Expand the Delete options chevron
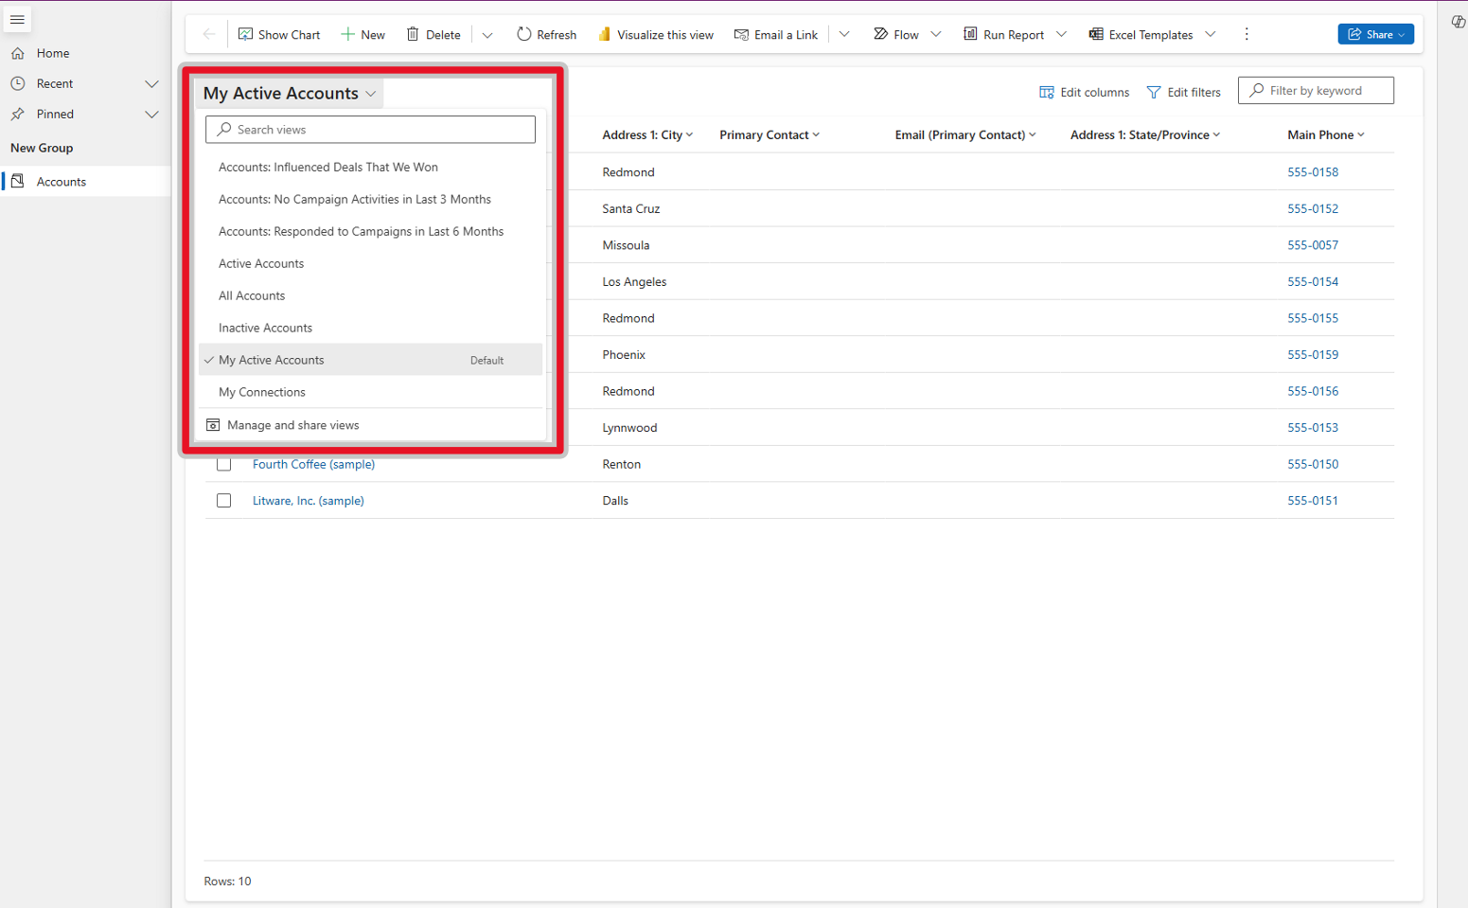 point(487,35)
